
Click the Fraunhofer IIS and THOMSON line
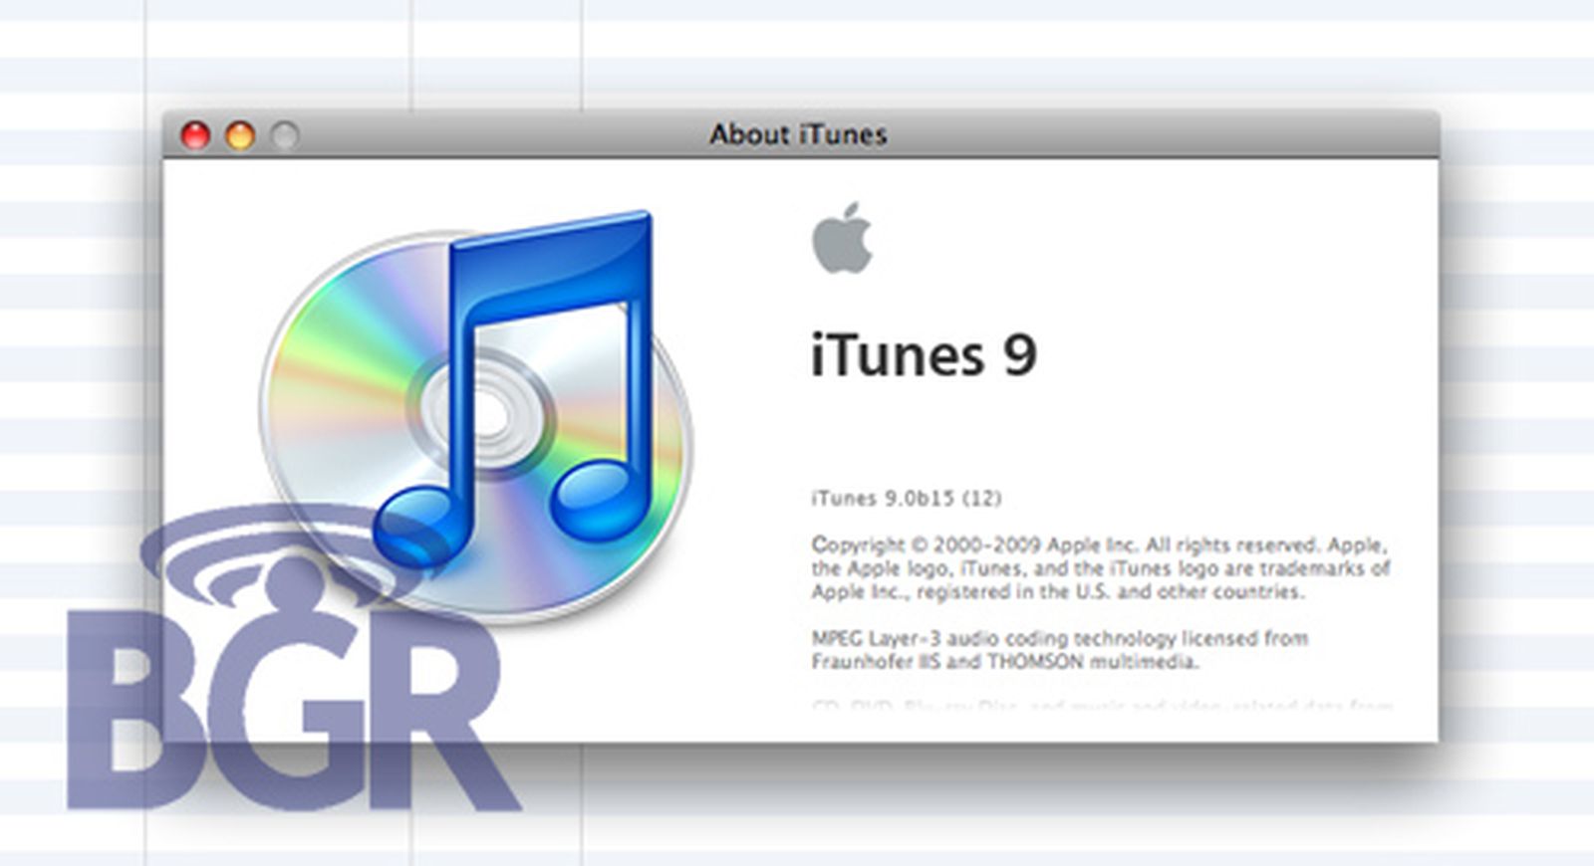click(1004, 662)
